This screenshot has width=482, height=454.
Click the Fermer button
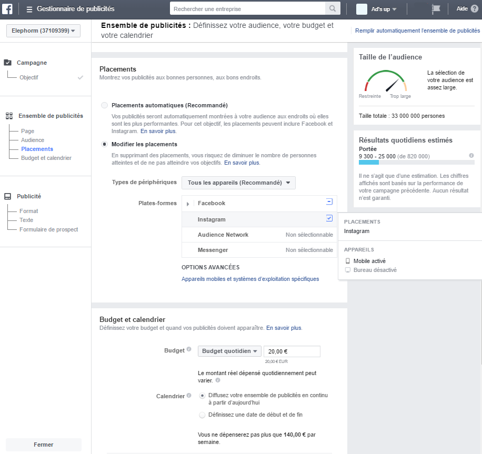pyautogui.click(x=44, y=445)
